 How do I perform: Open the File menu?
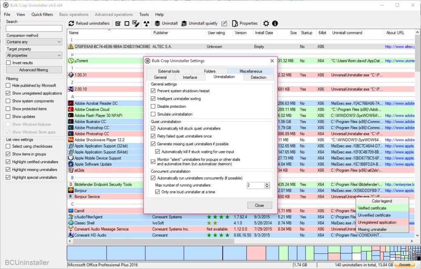[7, 14]
